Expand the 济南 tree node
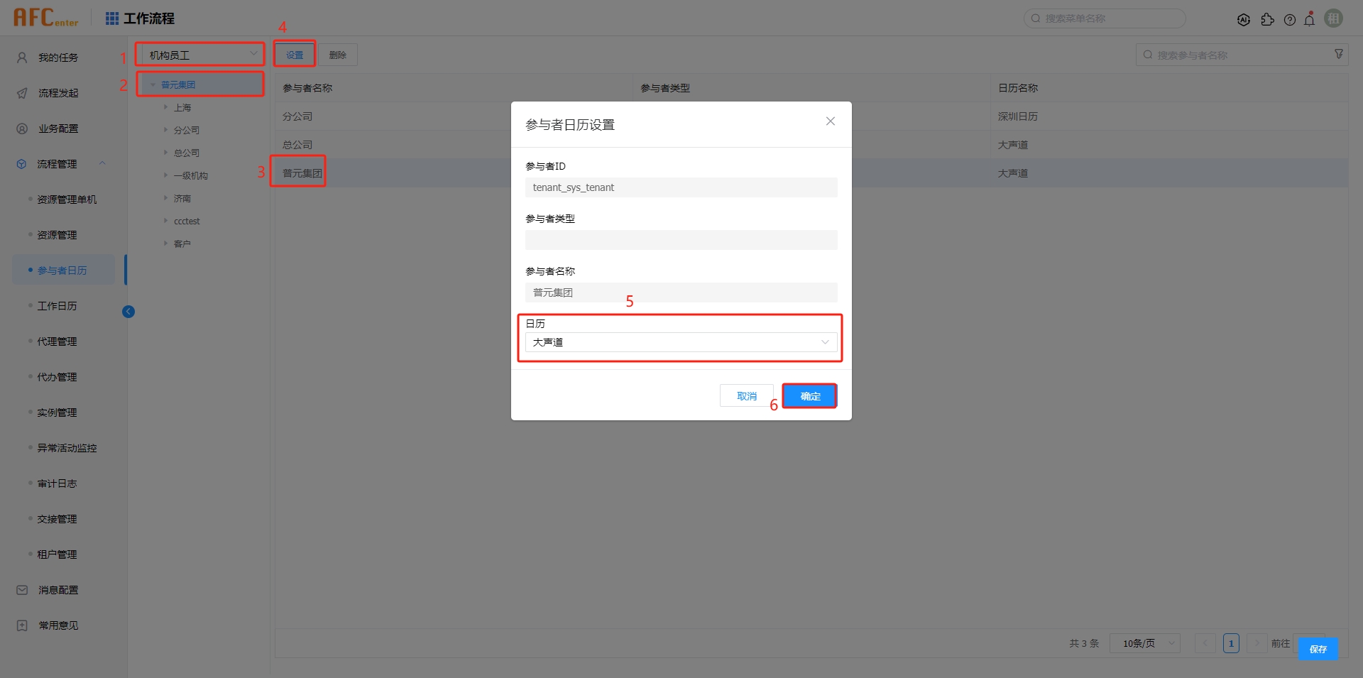 [x=165, y=198]
